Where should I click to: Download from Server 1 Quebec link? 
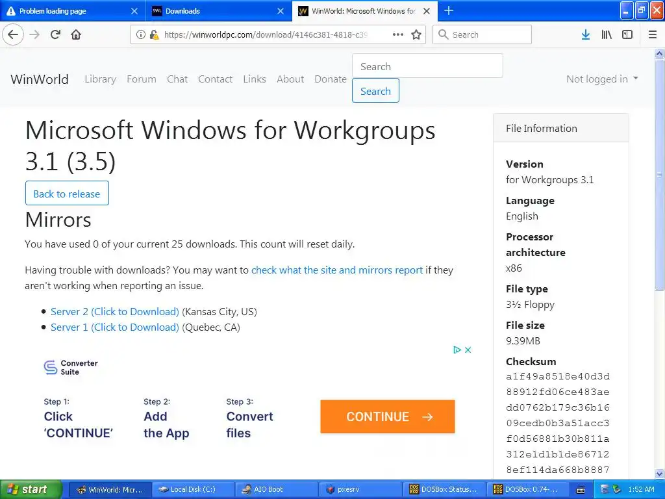[115, 327]
